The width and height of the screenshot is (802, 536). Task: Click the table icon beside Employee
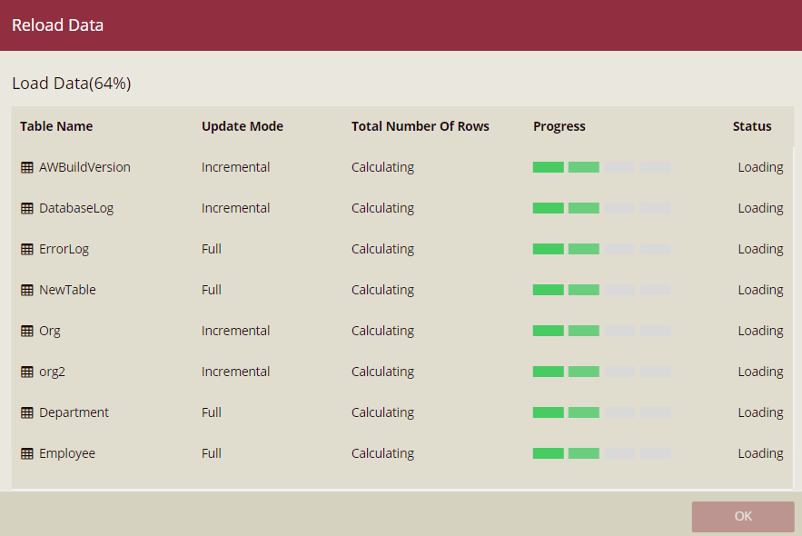coord(27,453)
